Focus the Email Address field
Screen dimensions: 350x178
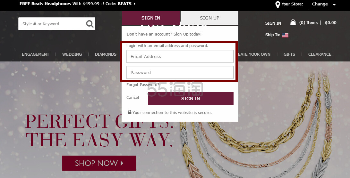tap(180, 56)
